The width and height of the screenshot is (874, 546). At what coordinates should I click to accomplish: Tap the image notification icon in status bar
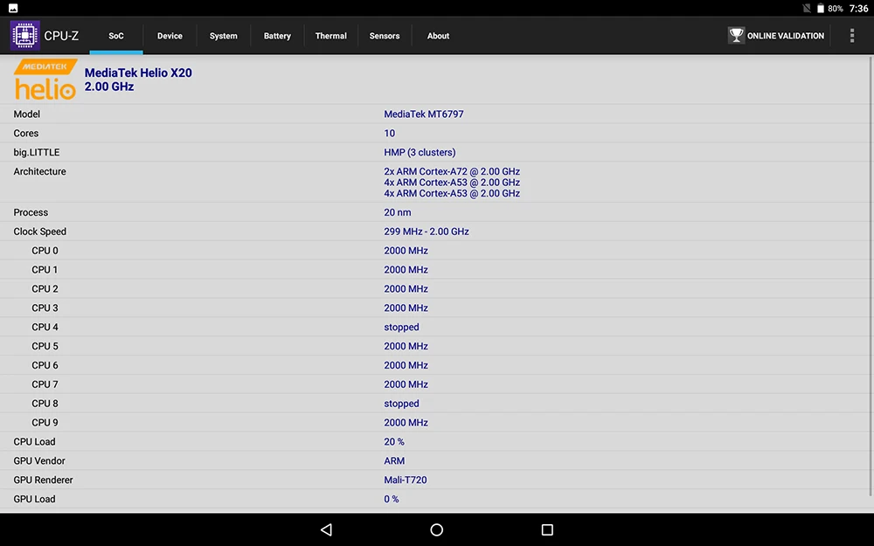(13, 9)
